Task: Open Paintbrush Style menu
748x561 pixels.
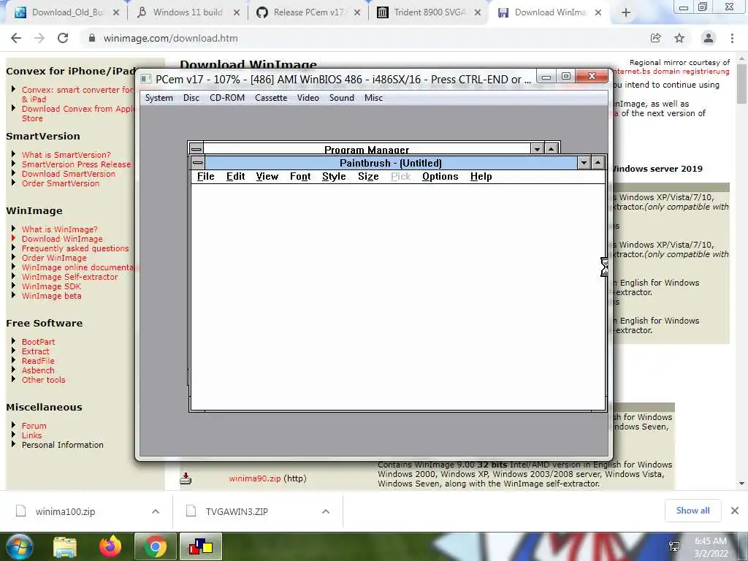Action: pyautogui.click(x=334, y=177)
